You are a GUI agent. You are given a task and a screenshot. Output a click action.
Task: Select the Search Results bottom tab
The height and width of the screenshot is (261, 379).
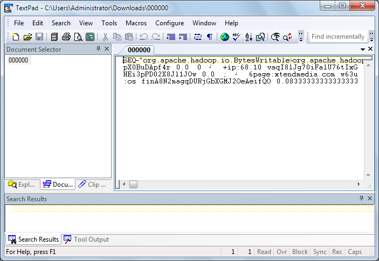click(x=33, y=239)
